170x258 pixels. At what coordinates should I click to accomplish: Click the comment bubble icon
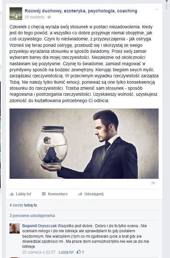pyautogui.click(x=44, y=194)
